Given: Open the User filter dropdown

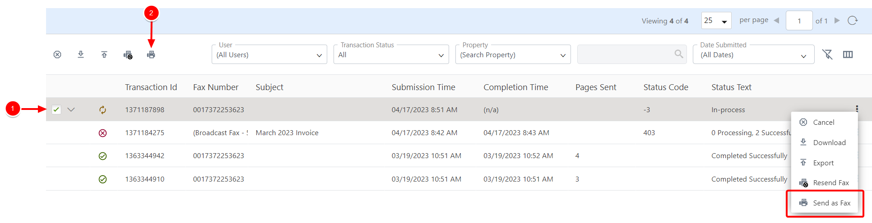Looking at the screenshot, I should (x=269, y=55).
